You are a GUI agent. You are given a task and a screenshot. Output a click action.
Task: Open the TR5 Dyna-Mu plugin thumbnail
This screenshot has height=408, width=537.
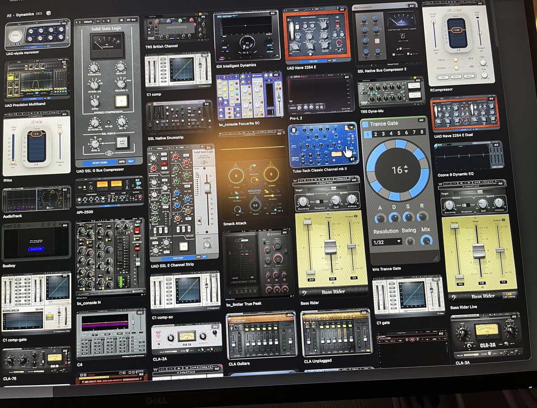[x=391, y=93]
